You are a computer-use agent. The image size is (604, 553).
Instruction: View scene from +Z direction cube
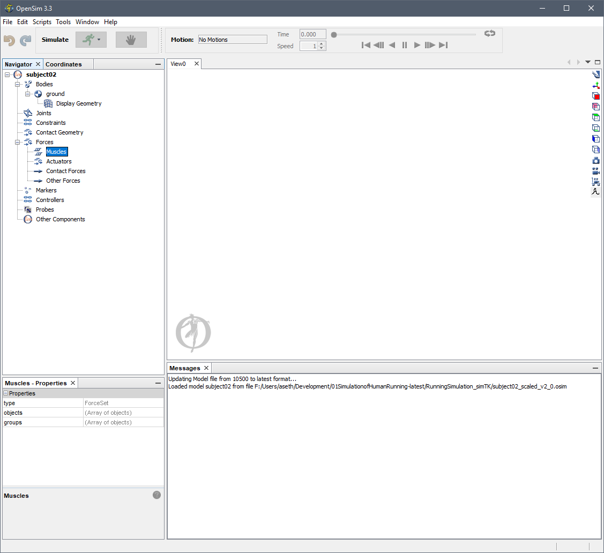click(x=595, y=138)
